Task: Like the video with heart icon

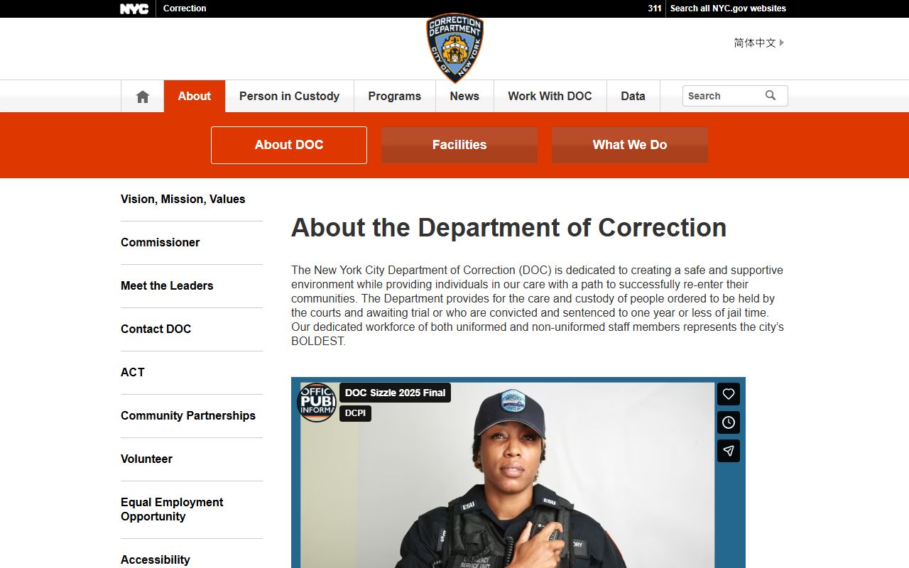Action: [x=729, y=394]
